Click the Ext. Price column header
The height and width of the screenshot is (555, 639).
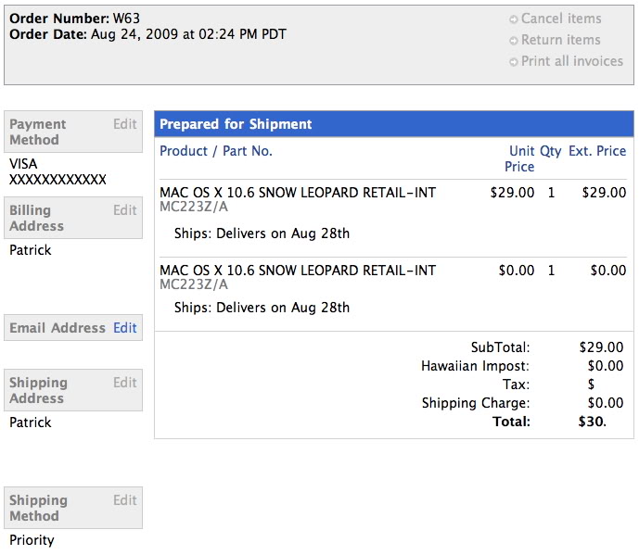coord(597,151)
